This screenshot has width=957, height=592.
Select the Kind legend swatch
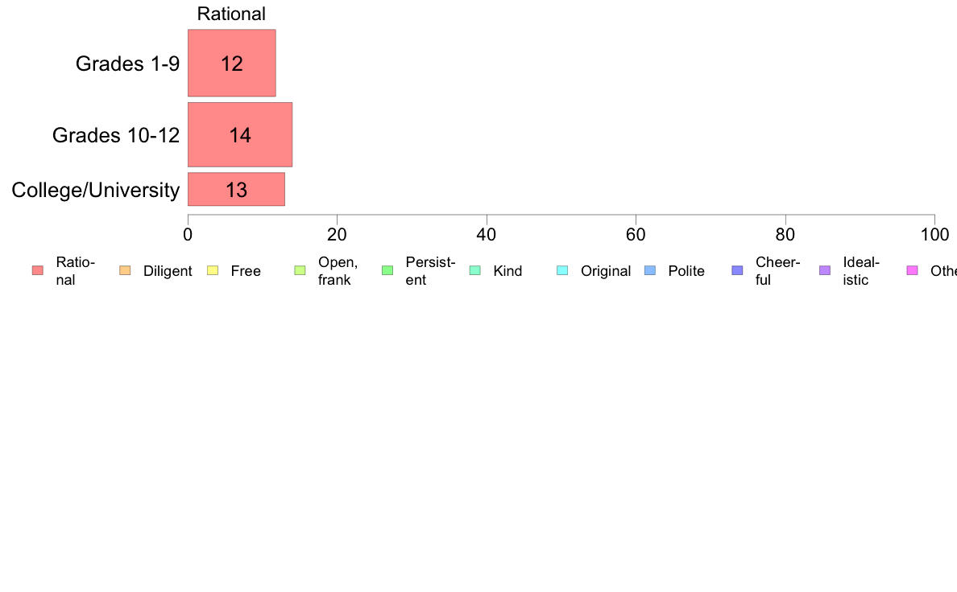point(474,271)
